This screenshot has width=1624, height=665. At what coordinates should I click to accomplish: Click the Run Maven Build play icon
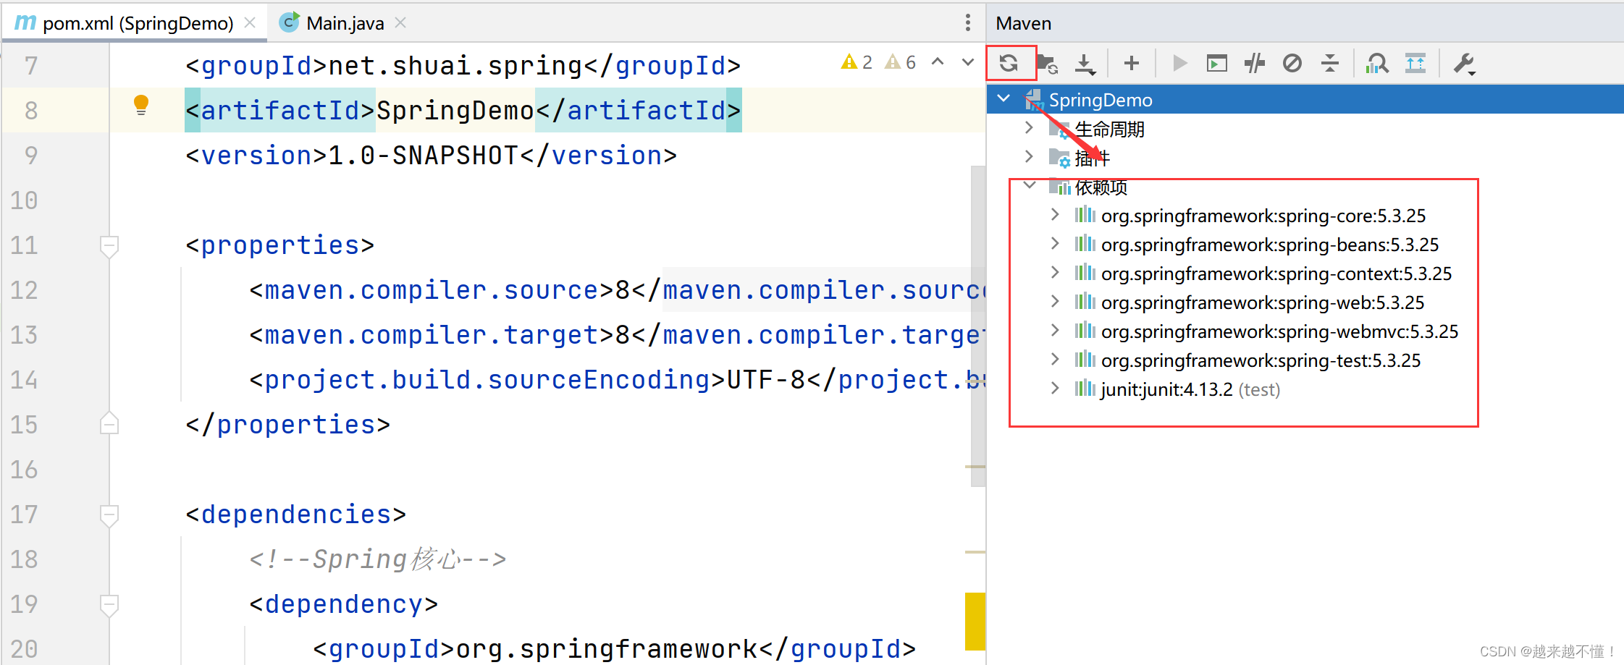[x=1179, y=64]
